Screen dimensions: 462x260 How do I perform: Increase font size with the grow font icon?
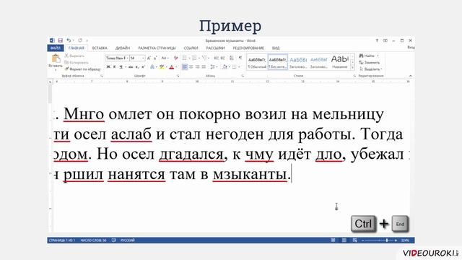[149, 58]
